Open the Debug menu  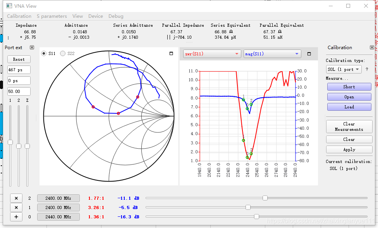click(116, 16)
